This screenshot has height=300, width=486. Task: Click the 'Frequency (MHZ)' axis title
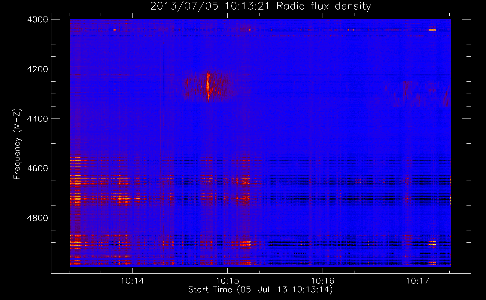click(x=17, y=144)
